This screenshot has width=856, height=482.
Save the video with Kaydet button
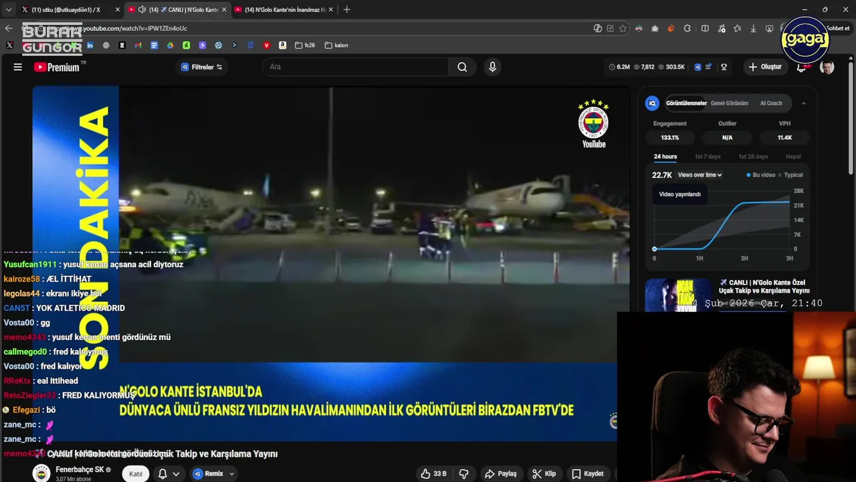tap(587, 474)
